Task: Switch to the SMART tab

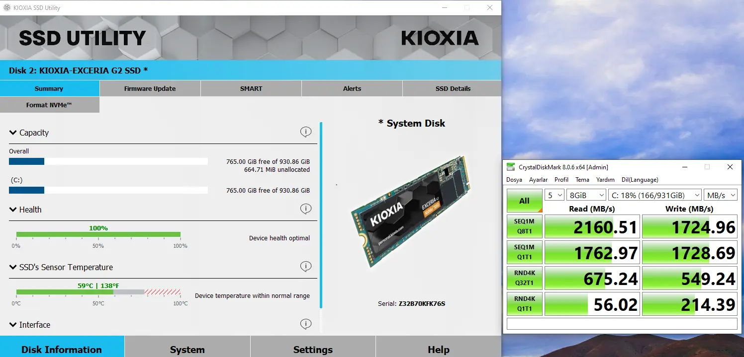Action: (251, 88)
